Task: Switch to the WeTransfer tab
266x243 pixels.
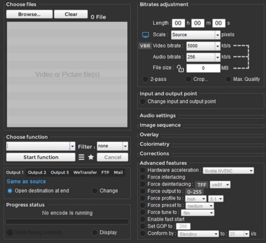Action: pyautogui.click(x=85, y=172)
